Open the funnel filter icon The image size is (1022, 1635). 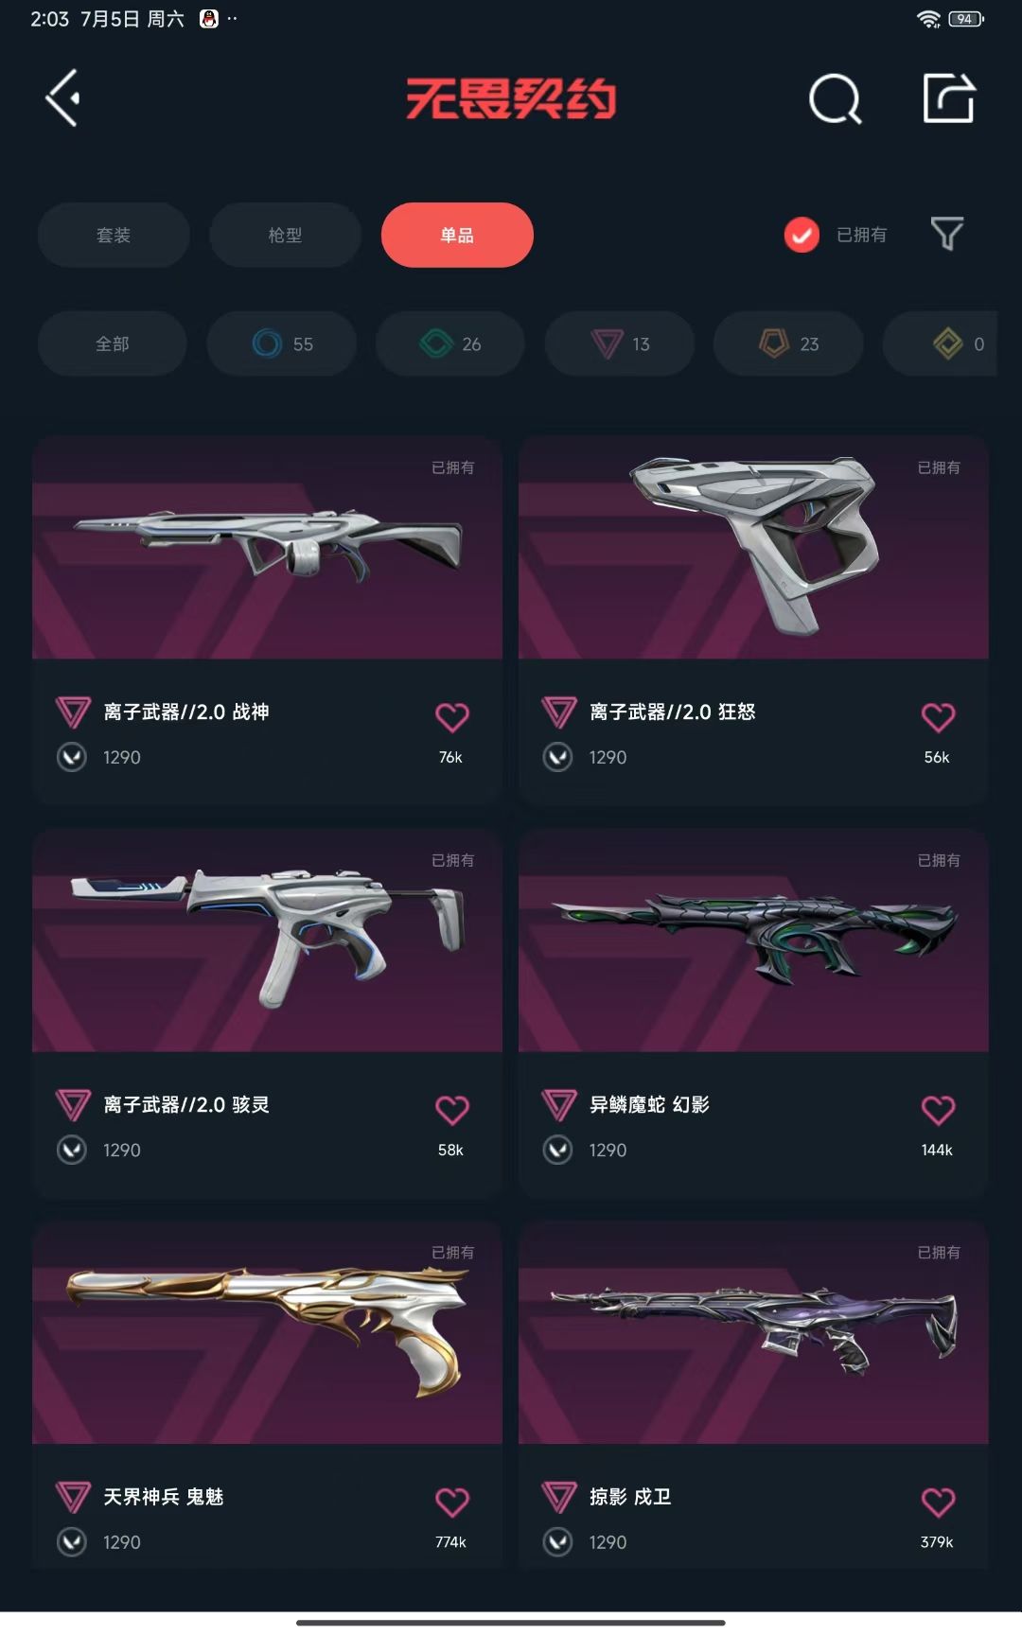click(x=947, y=234)
